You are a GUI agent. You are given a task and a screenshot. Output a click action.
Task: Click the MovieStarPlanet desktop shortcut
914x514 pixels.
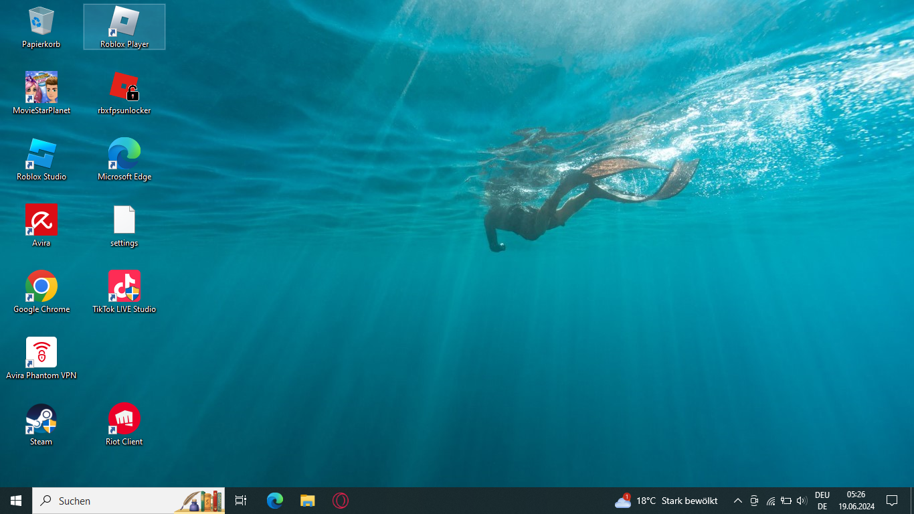pyautogui.click(x=41, y=93)
